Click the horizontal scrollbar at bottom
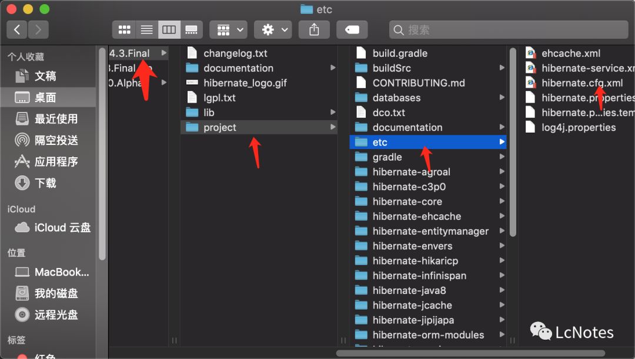The height and width of the screenshot is (359, 635). tap(470, 353)
